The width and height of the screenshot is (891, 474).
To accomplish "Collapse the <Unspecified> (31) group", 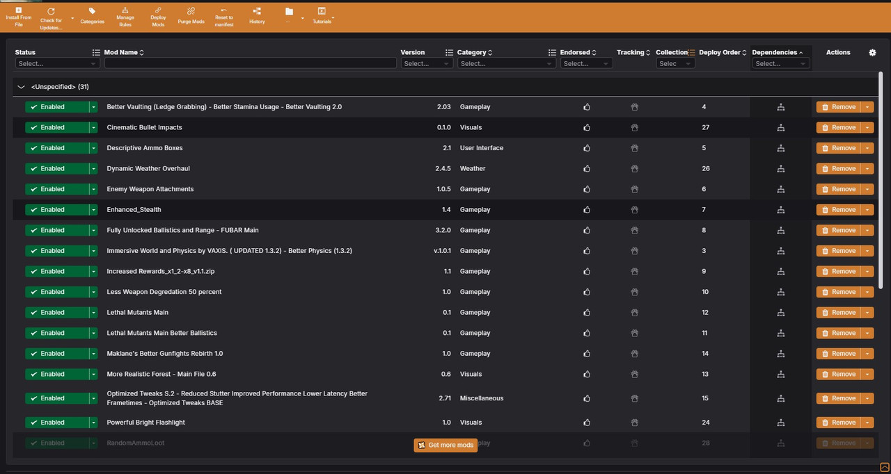I will (x=21, y=87).
